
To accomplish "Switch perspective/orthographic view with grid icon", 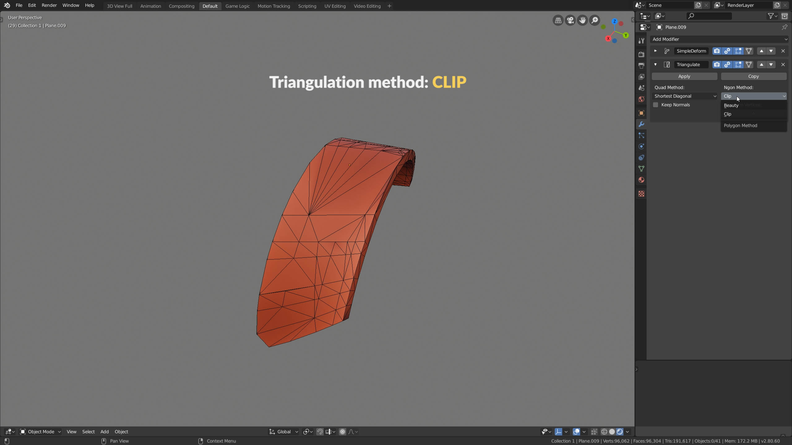I will point(558,20).
